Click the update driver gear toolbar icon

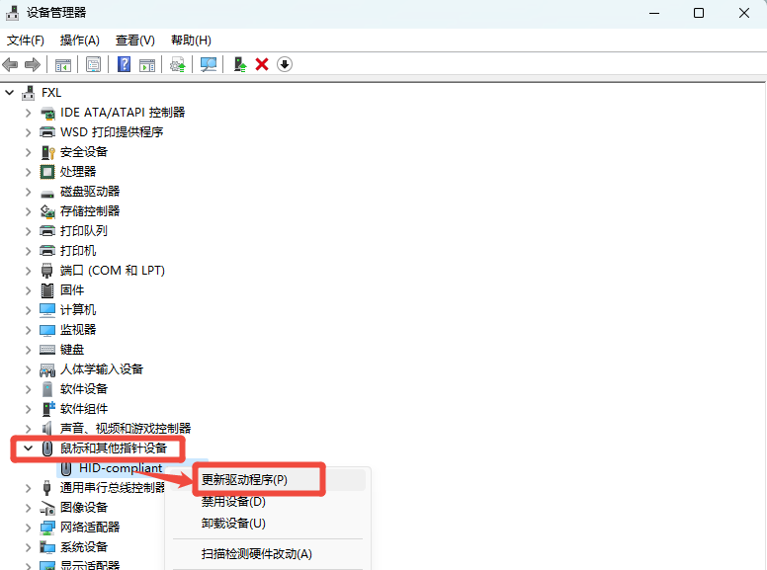(x=177, y=64)
